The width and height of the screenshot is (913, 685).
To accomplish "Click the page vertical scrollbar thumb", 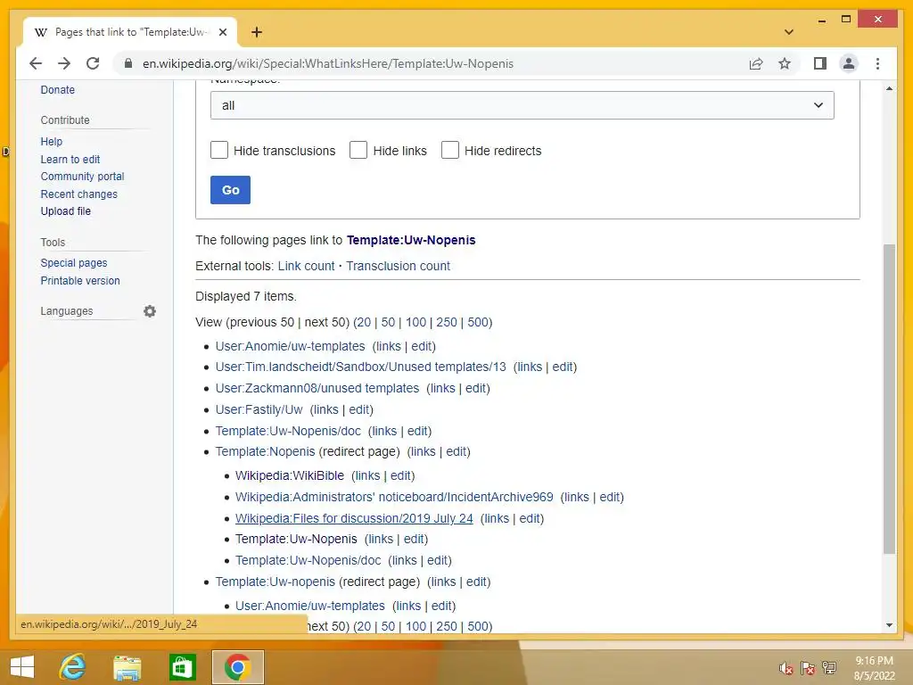I will pyautogui.click(x=889, y=399).
